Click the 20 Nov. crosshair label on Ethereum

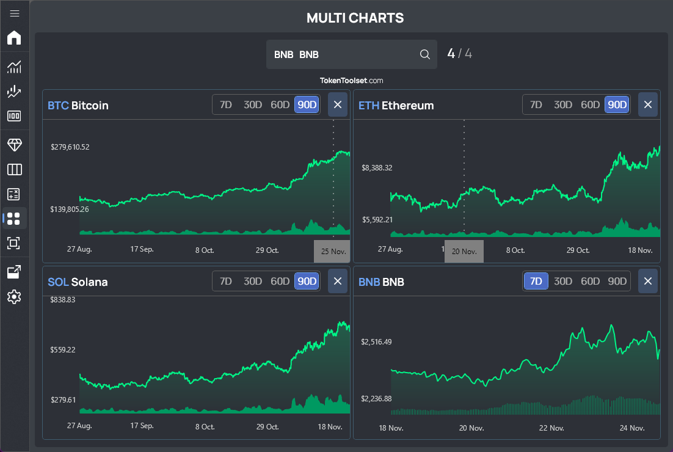(464, 252)
